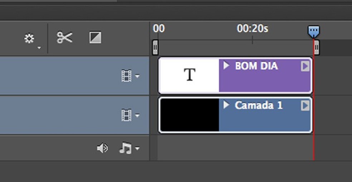
Task: Expand the Camada 1 clip properties triangle
Action: point(226,105)
